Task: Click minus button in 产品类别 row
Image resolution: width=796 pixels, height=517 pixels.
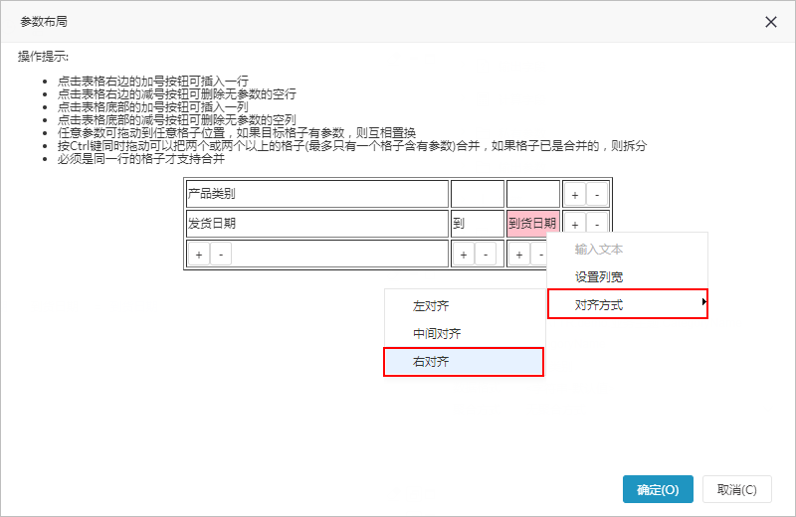Action: (x=597, y=195)
